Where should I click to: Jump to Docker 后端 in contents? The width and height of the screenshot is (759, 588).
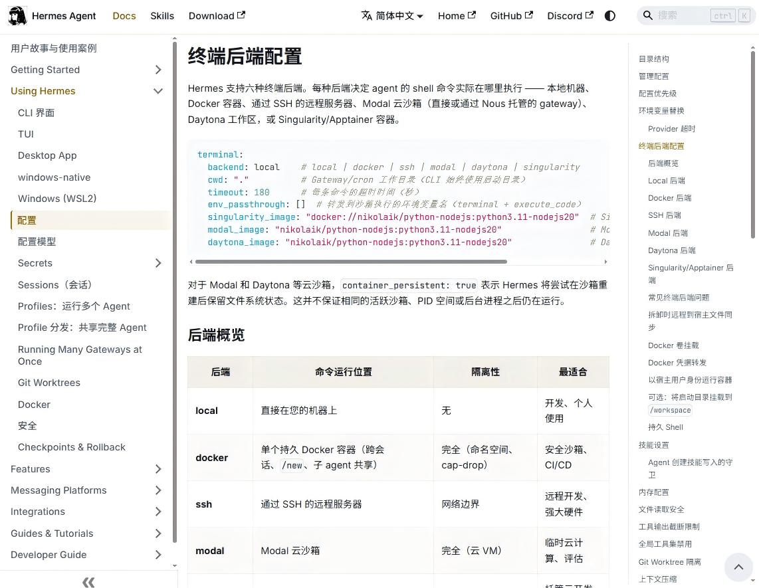click(x=669, y=197)
